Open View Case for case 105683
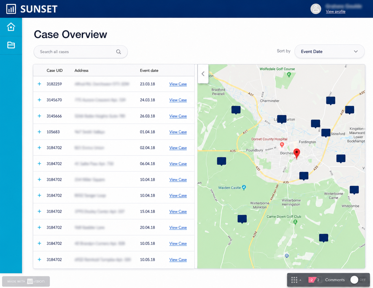373x288 pixels. coord(178,132)
